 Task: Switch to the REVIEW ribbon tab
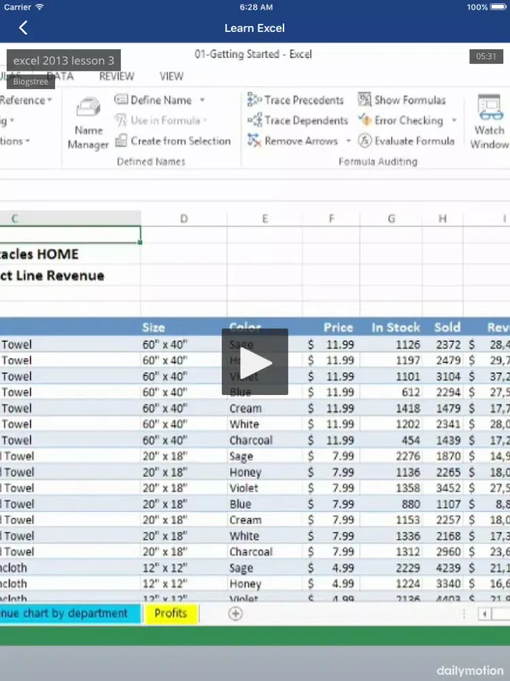click(116, 76)
